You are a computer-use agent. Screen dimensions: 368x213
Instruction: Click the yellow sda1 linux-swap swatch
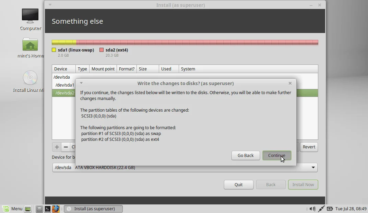pyautogui.click(x=54, y=50)
